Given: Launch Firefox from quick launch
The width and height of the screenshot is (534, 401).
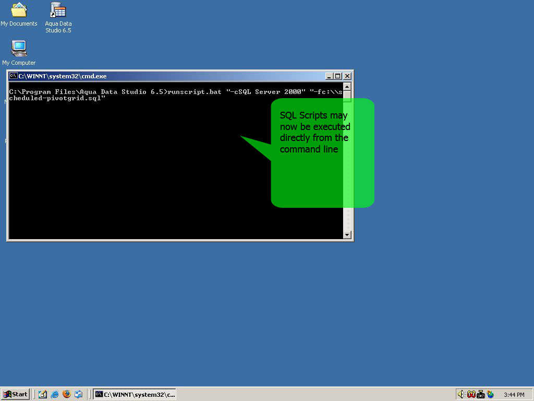Looking at the screenshot, I should 67,394.
